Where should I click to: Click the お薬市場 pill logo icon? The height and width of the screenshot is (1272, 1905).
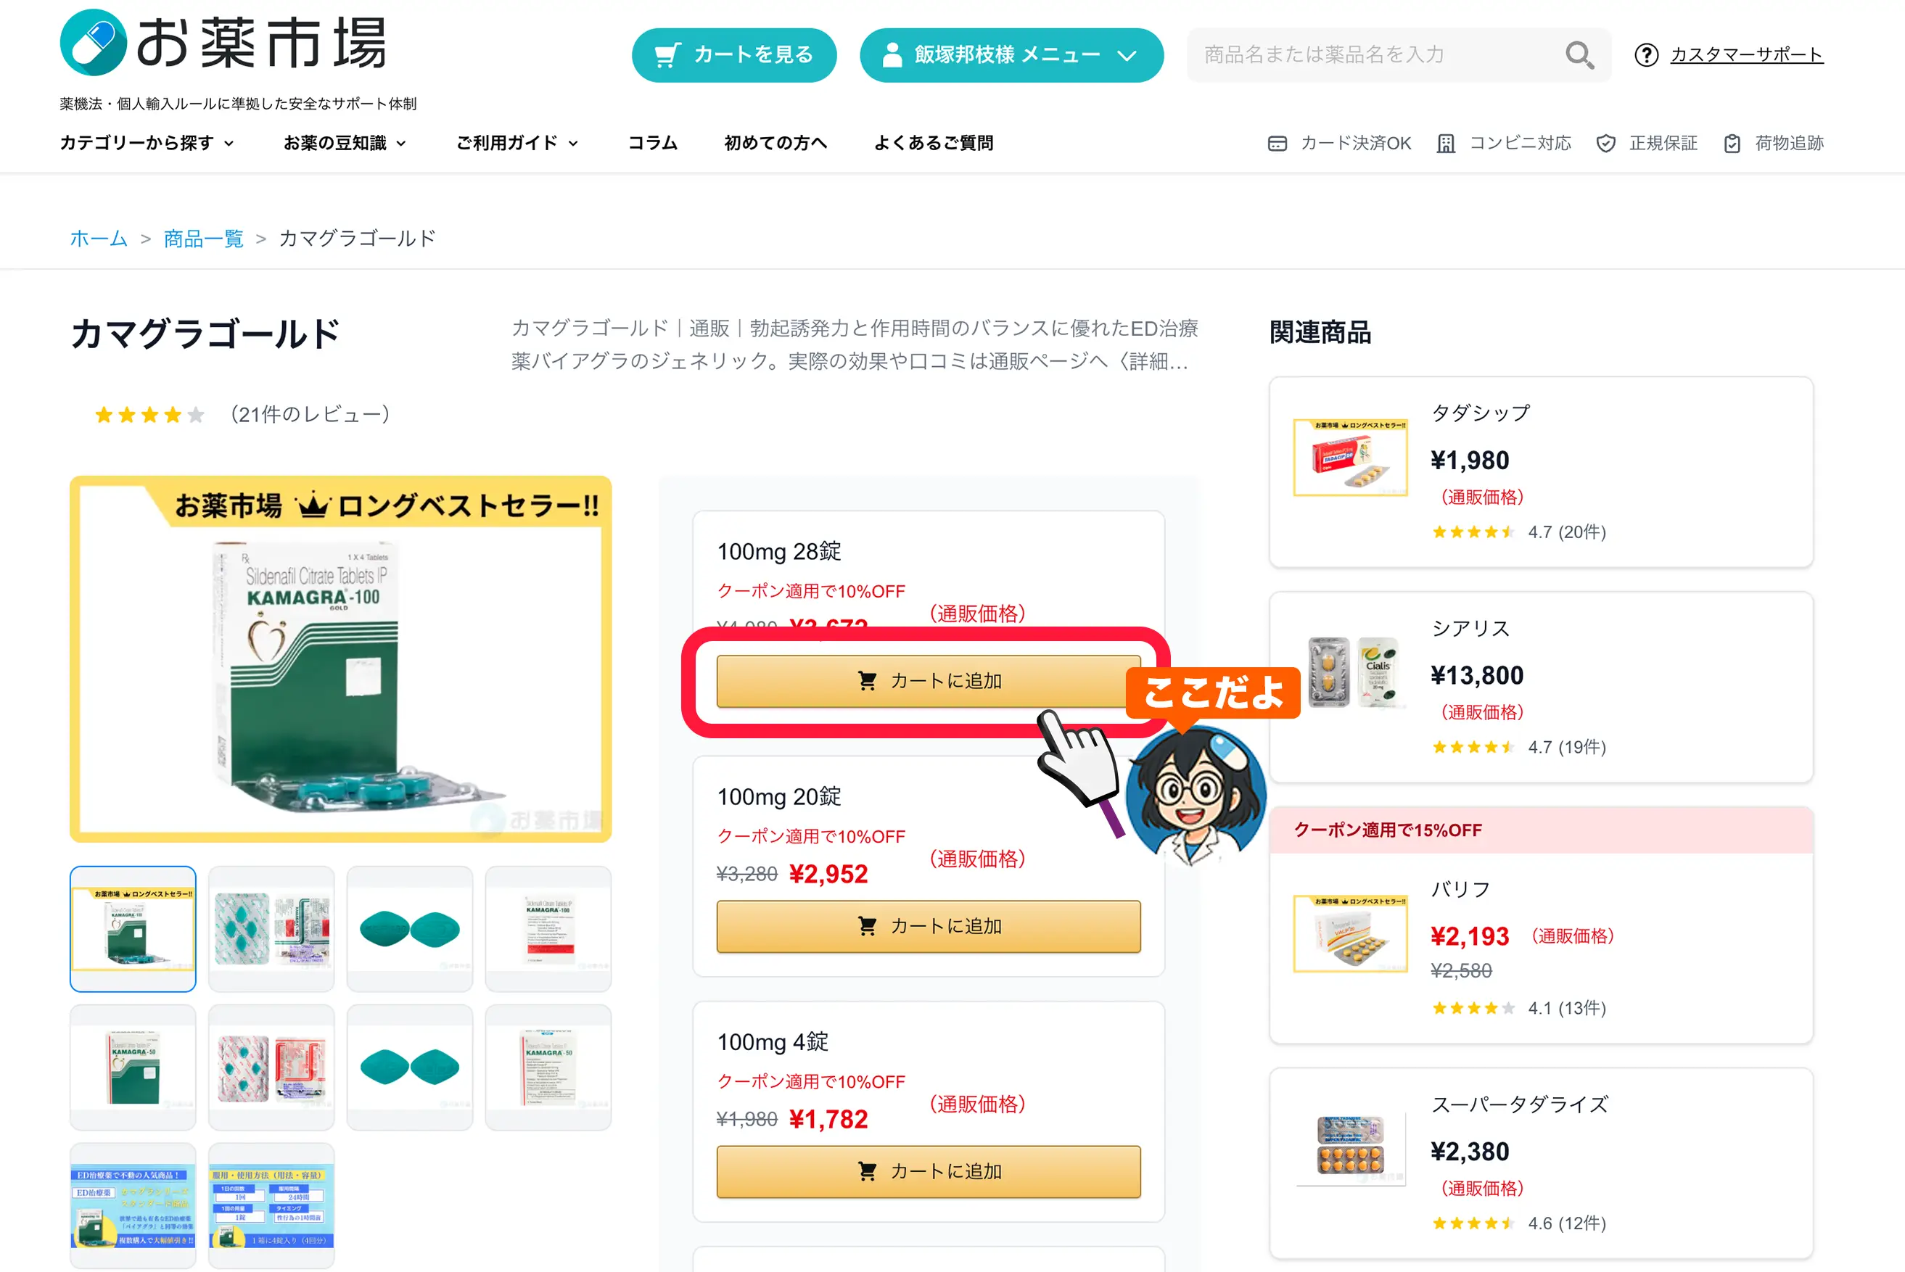pyautogui.click(x=94, y=42)
